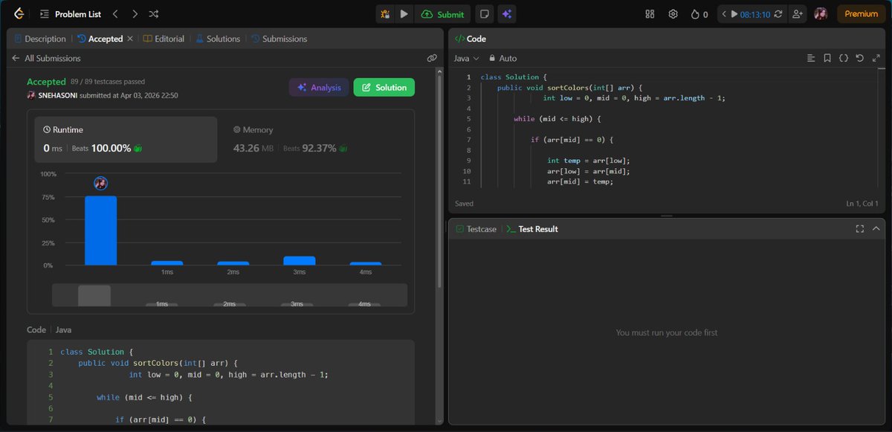The width and height of the screenshot is (892, 432).
Task: Click the tallest runtime distribution bar
Action: coord(100,230)
